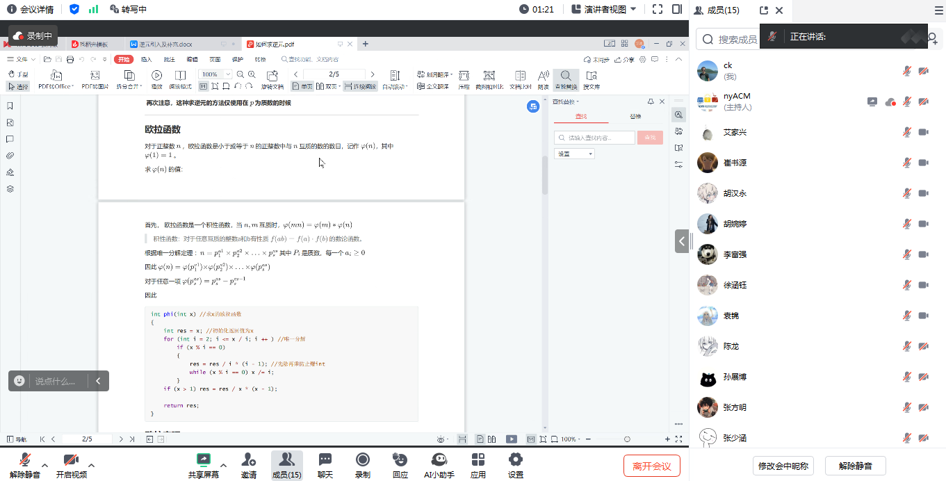Start recording with the 录制 button
The image size is (946, 481).
pos(362,464)
